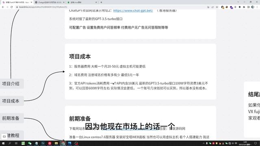Open the purple extension icon
The width and height of the screenshot is (260, 146).
[231, 7]
